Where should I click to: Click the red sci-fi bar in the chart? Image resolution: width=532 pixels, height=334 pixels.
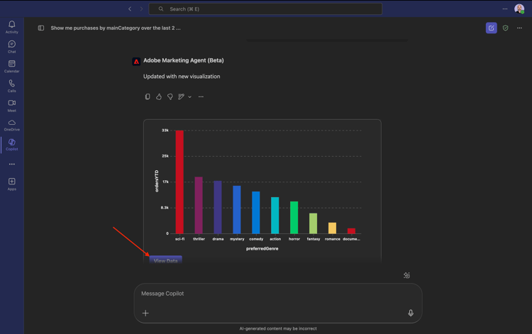(179, 182)
